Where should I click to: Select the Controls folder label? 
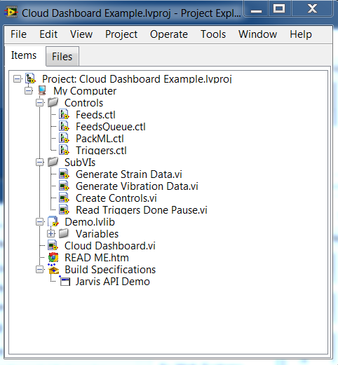pos(83,103)
